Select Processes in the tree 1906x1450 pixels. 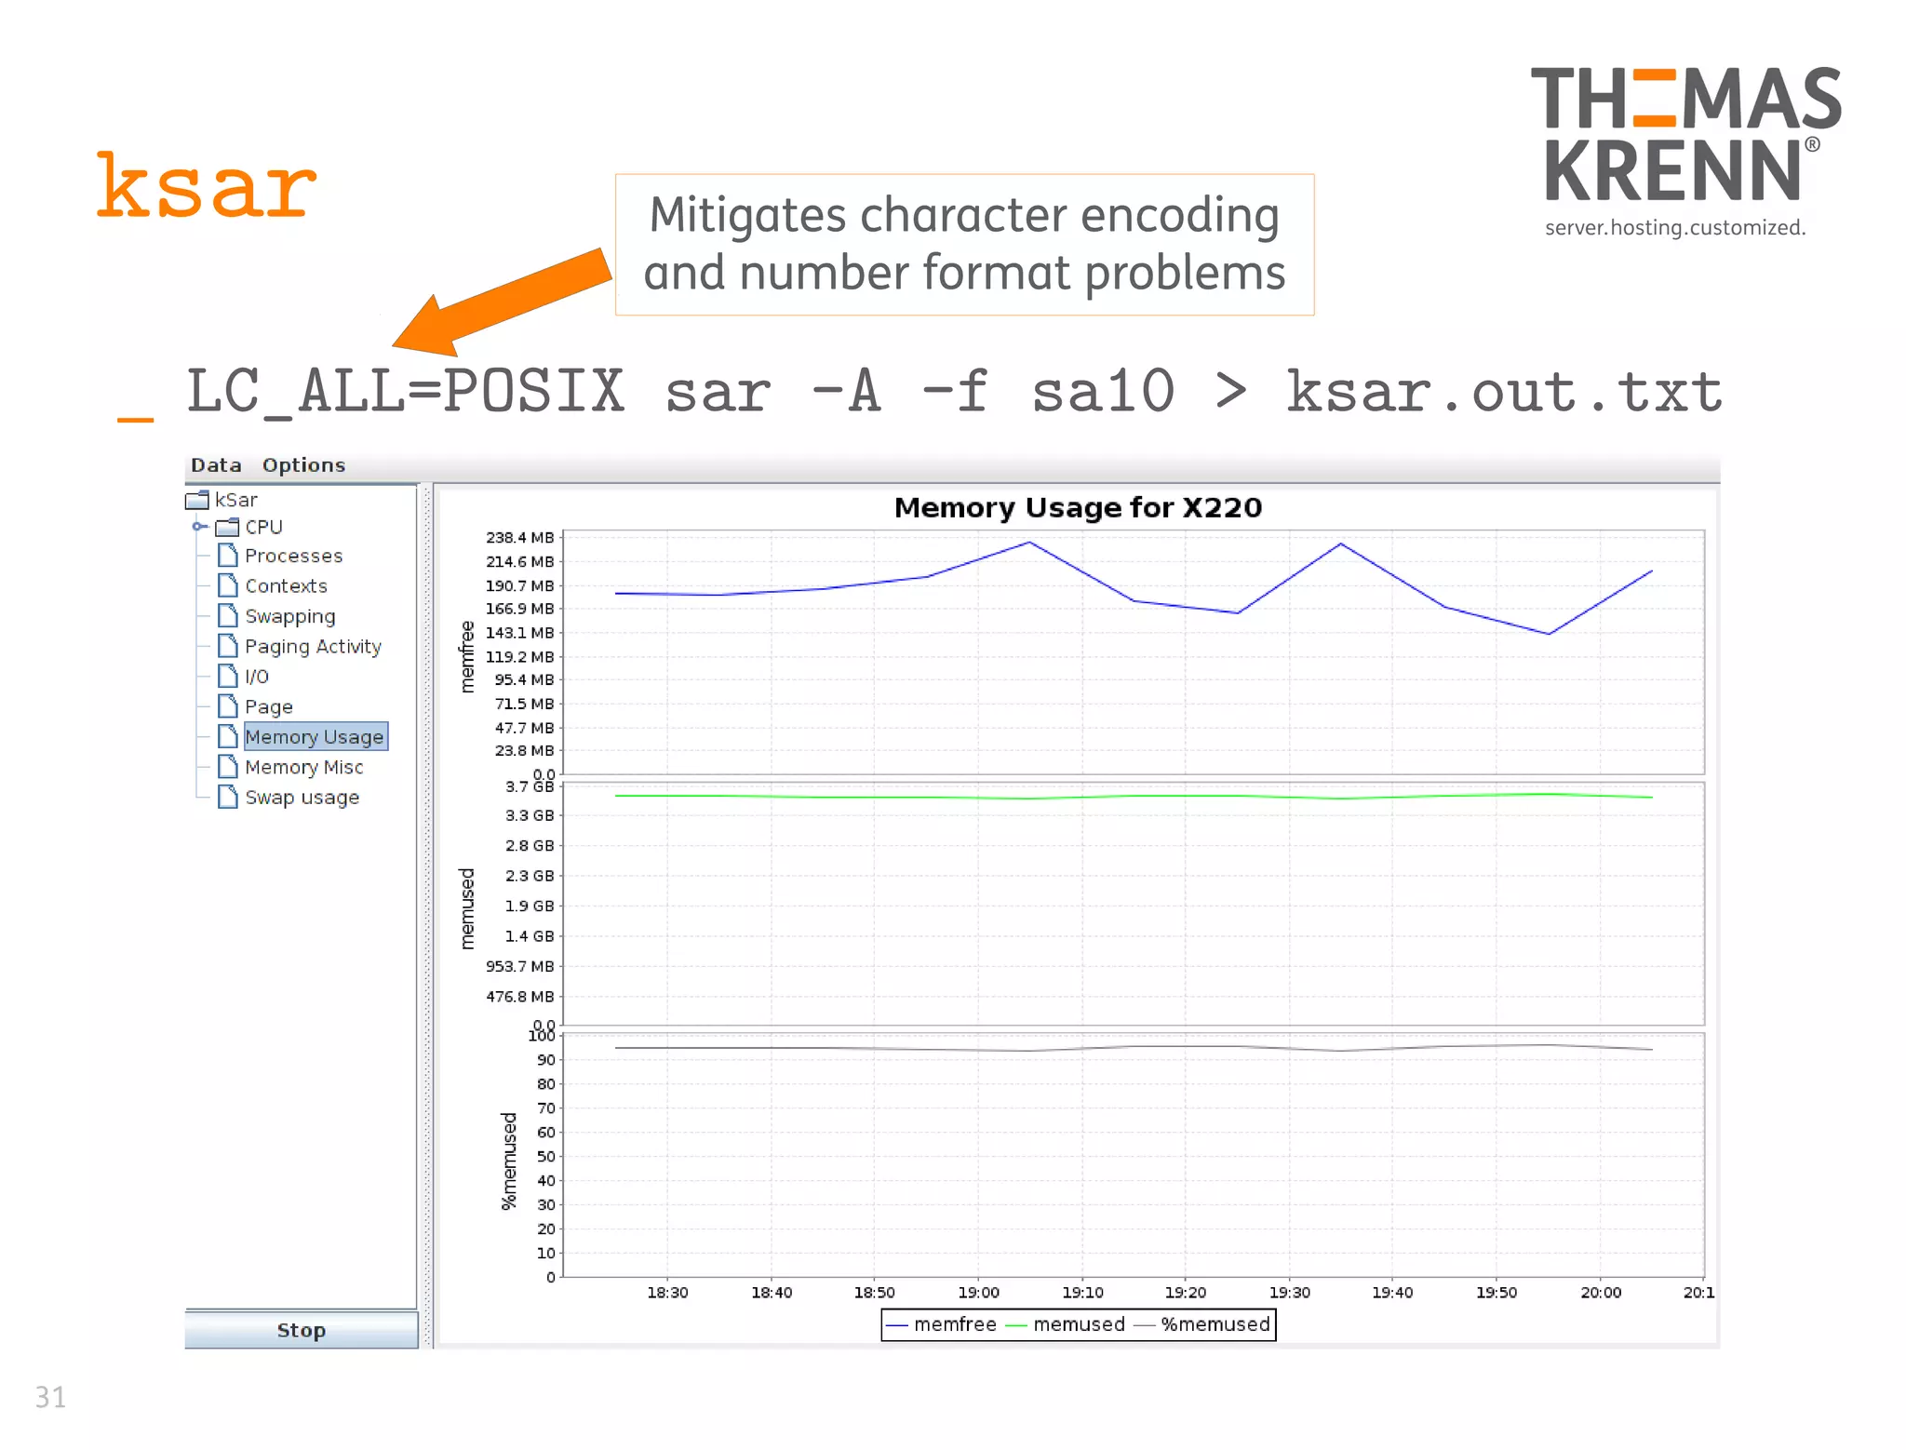pyautogui.click(x=293, y=556)
